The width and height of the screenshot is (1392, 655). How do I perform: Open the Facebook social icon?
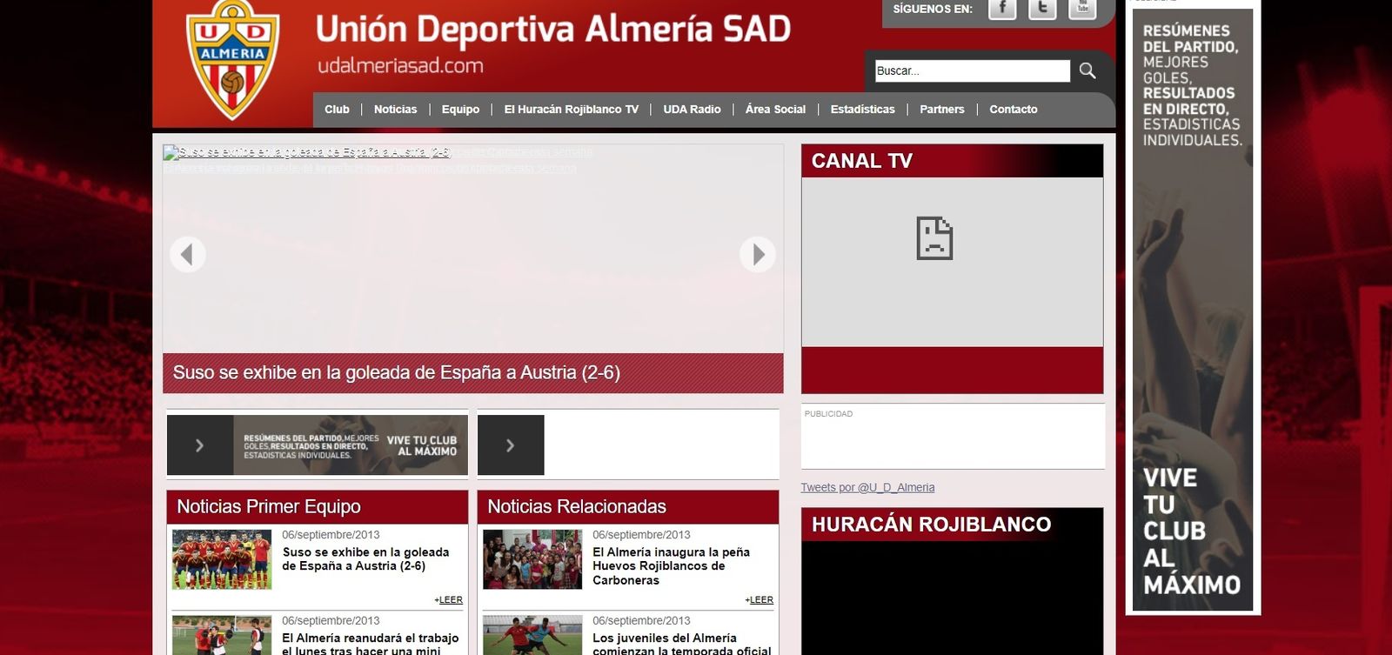(x=1002, y=8)
